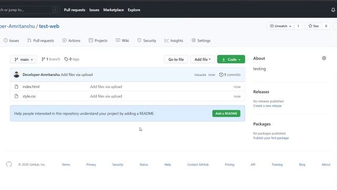
Task: Open Security link in the footer
Action: coord(118,165)
